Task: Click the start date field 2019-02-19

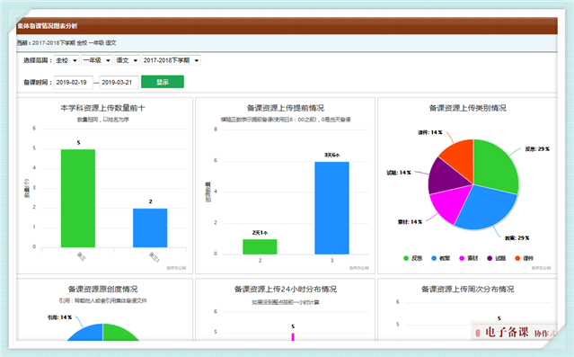Action: [74, 83]
